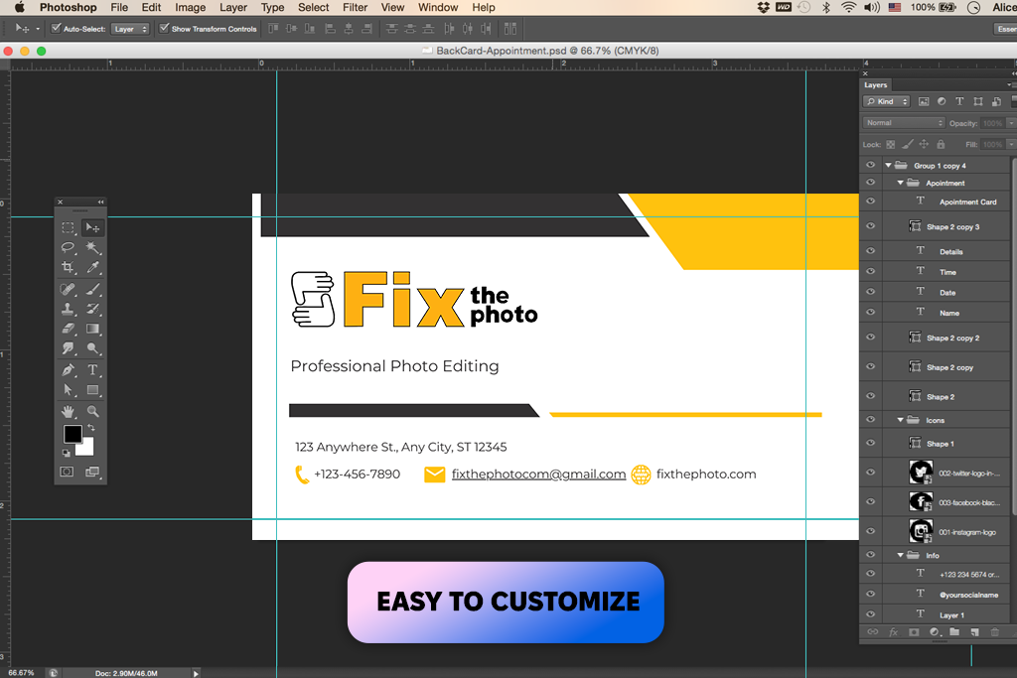Collapse the Apointment folder
This screenshot has height=678, width=1017.
[x=900, y=183]
